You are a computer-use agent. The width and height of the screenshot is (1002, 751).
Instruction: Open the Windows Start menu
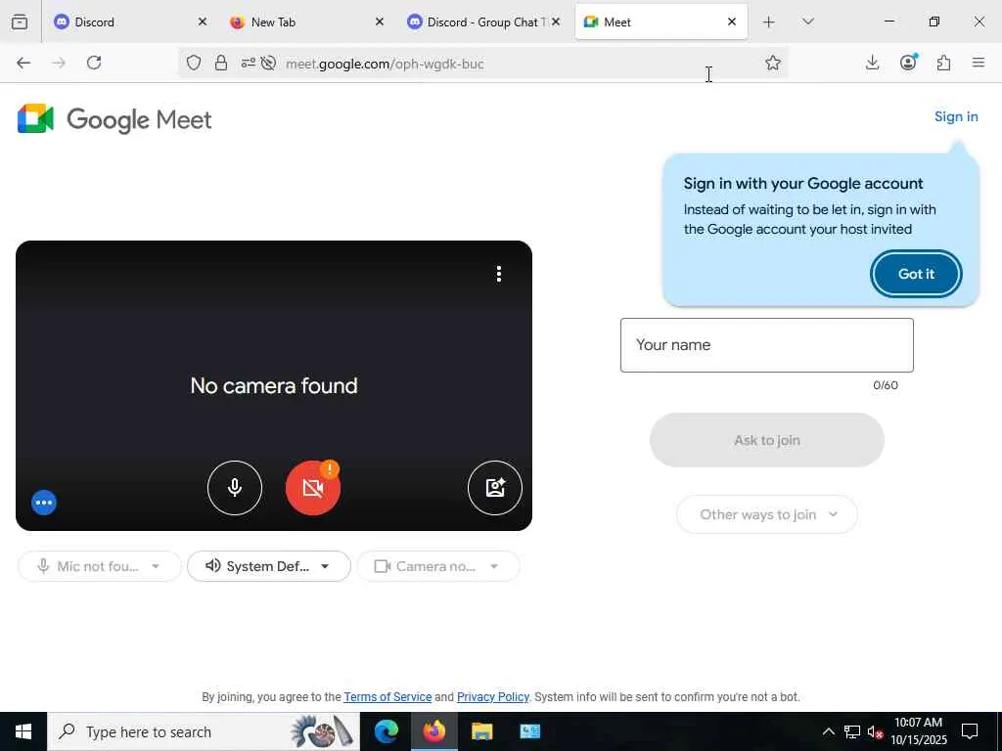pyautogui.click(x=23, y=731)
